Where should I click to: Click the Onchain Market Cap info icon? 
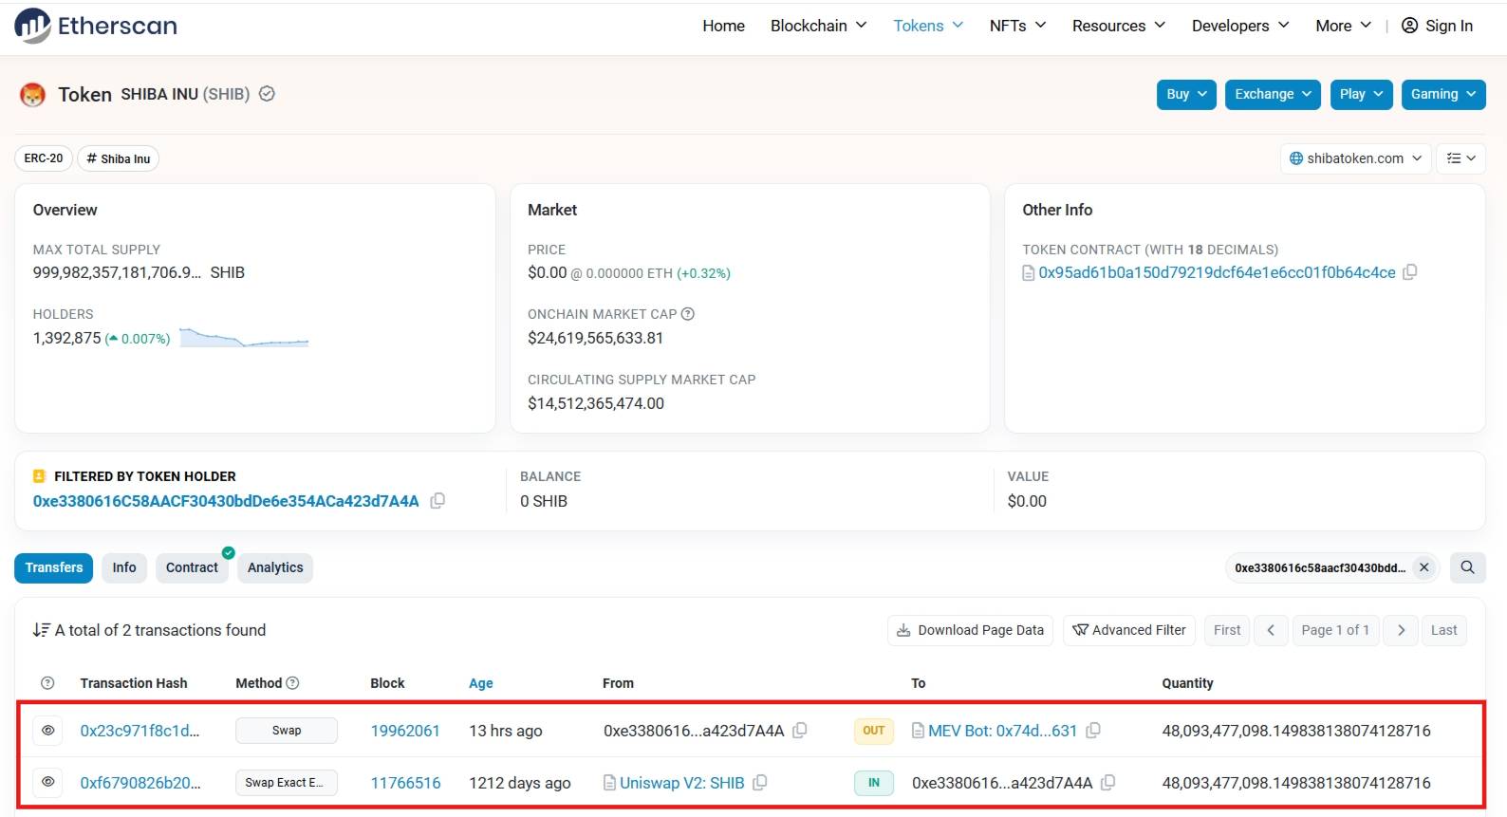pos(688,314)
